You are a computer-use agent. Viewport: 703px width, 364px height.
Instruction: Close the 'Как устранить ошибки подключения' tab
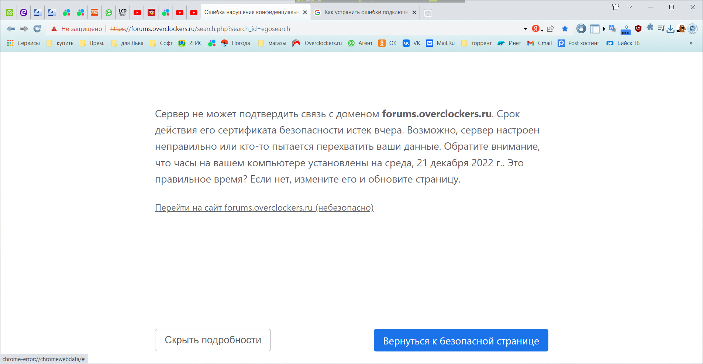(414, 13)
